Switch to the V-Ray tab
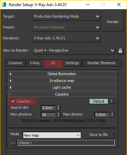127x155 pixels. click(35, 63)
